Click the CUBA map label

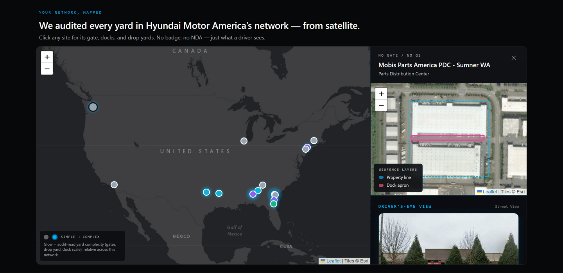pyautogui.click(x=286, y=246)
